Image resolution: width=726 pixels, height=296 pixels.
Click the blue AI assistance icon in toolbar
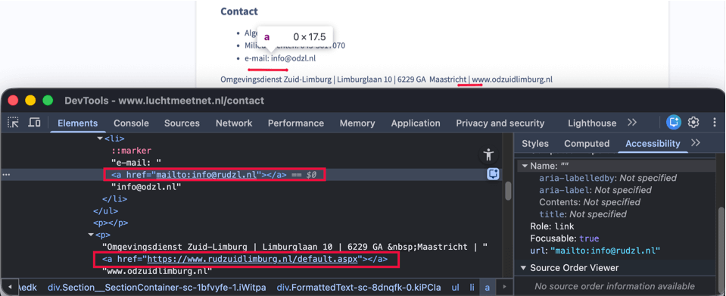point(674,123)
